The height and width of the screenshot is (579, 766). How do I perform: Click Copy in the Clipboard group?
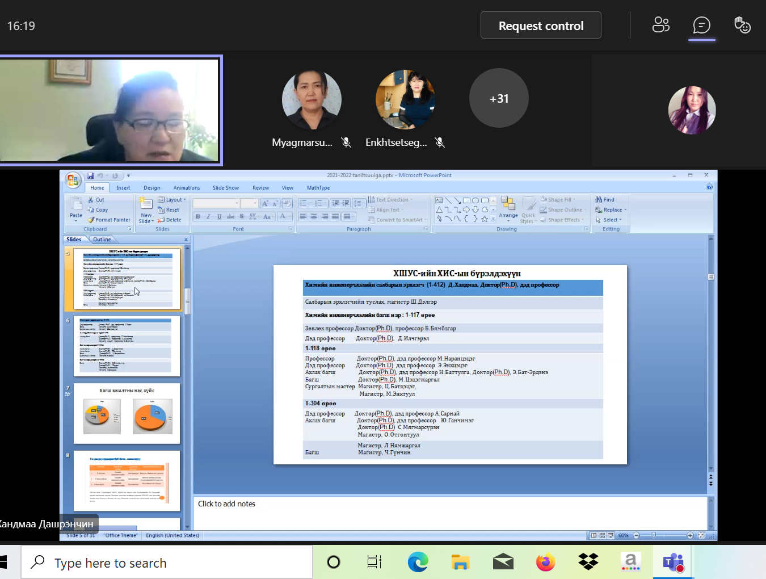click(x=98, y=210)
